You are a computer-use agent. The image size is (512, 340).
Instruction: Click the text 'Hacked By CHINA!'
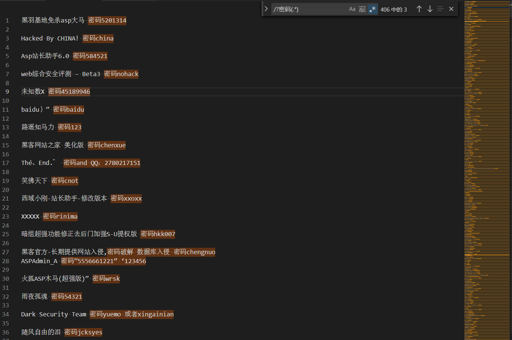49,38
